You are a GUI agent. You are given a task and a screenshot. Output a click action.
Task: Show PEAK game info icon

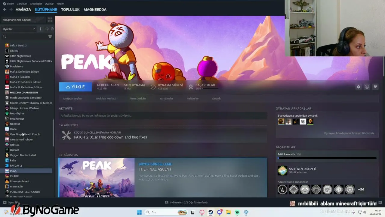(367, 87)
